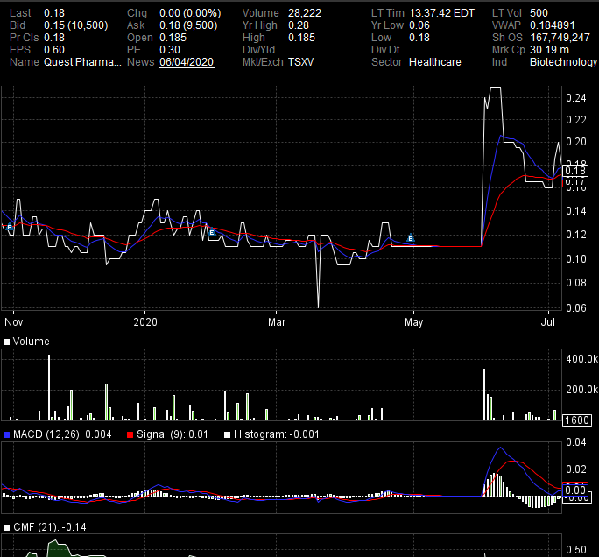Click the Last price value 0.18
The width and height of the screenshot is (599, 557).
point(54,13)
